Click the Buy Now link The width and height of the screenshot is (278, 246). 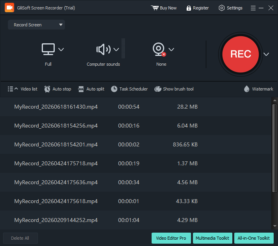click(168, 8)
